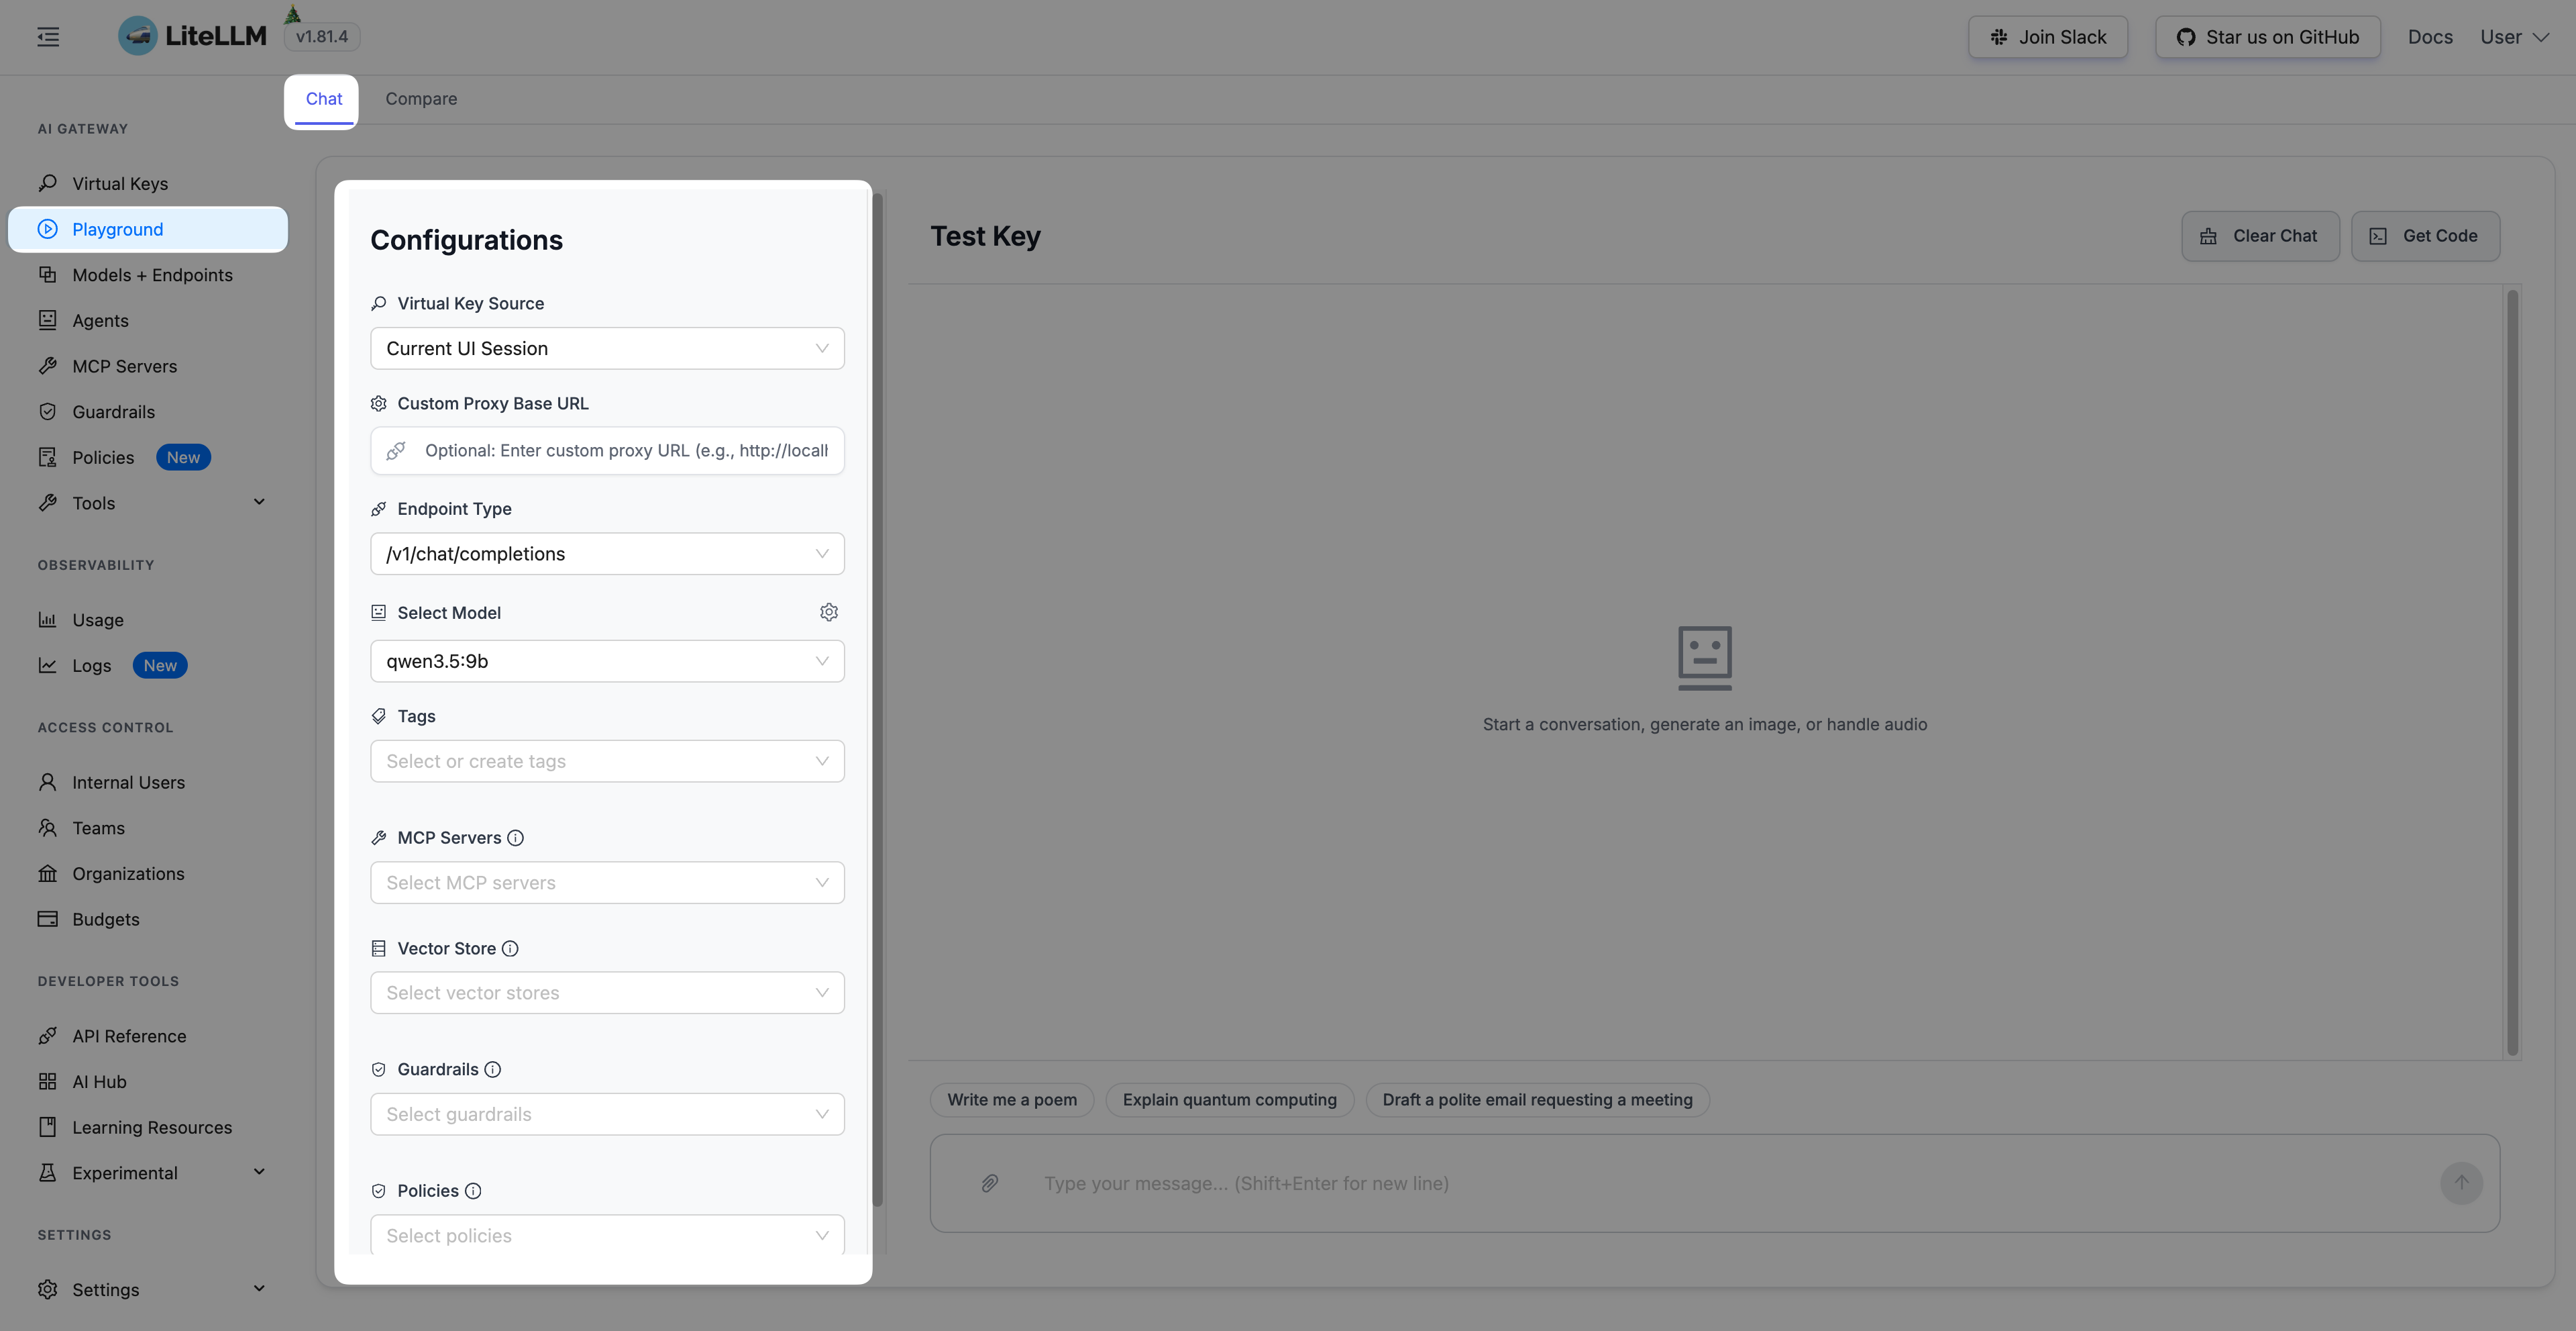Click the Get Code button
The image size is (2576, 1331).
[2425, 236]
